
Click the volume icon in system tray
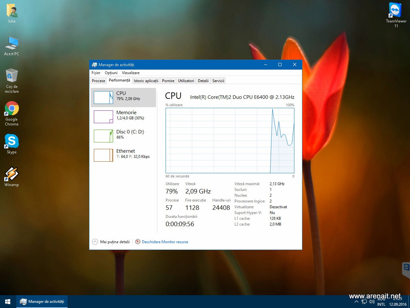pyautogui.click(x=372, y=302)
